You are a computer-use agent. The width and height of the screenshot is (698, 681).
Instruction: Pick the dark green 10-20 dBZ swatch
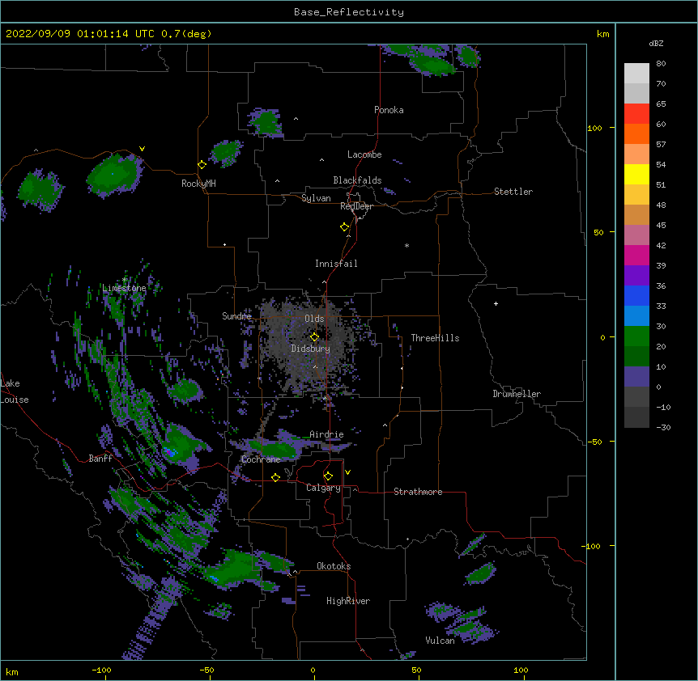[x=636, y=357]
